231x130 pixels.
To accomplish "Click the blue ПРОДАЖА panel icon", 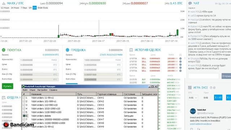I will coord(67,50).
